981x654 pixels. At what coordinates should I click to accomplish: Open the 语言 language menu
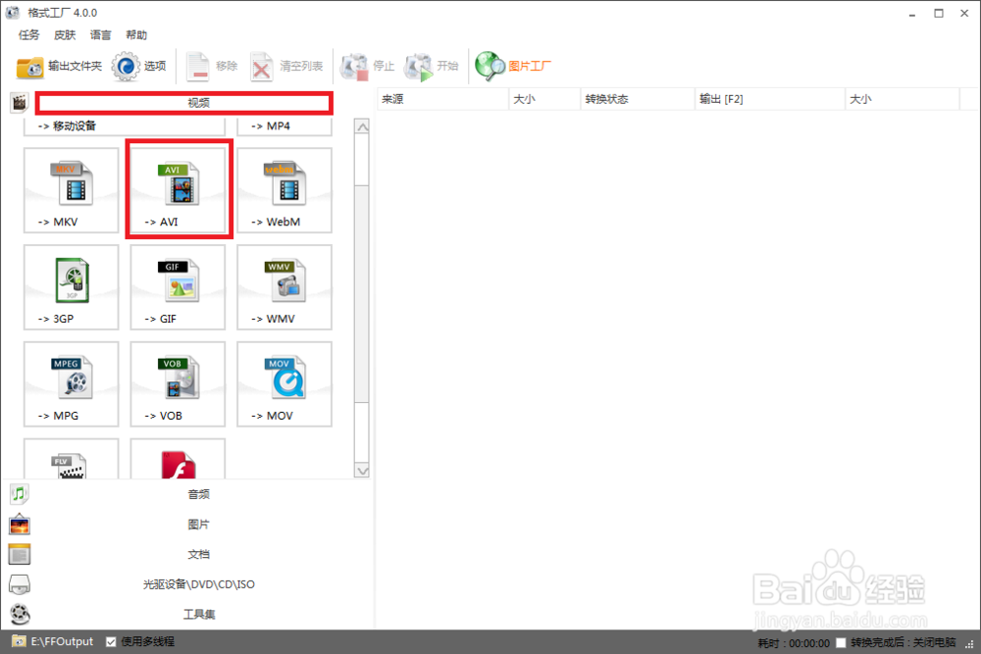click(x=101, y=35)
